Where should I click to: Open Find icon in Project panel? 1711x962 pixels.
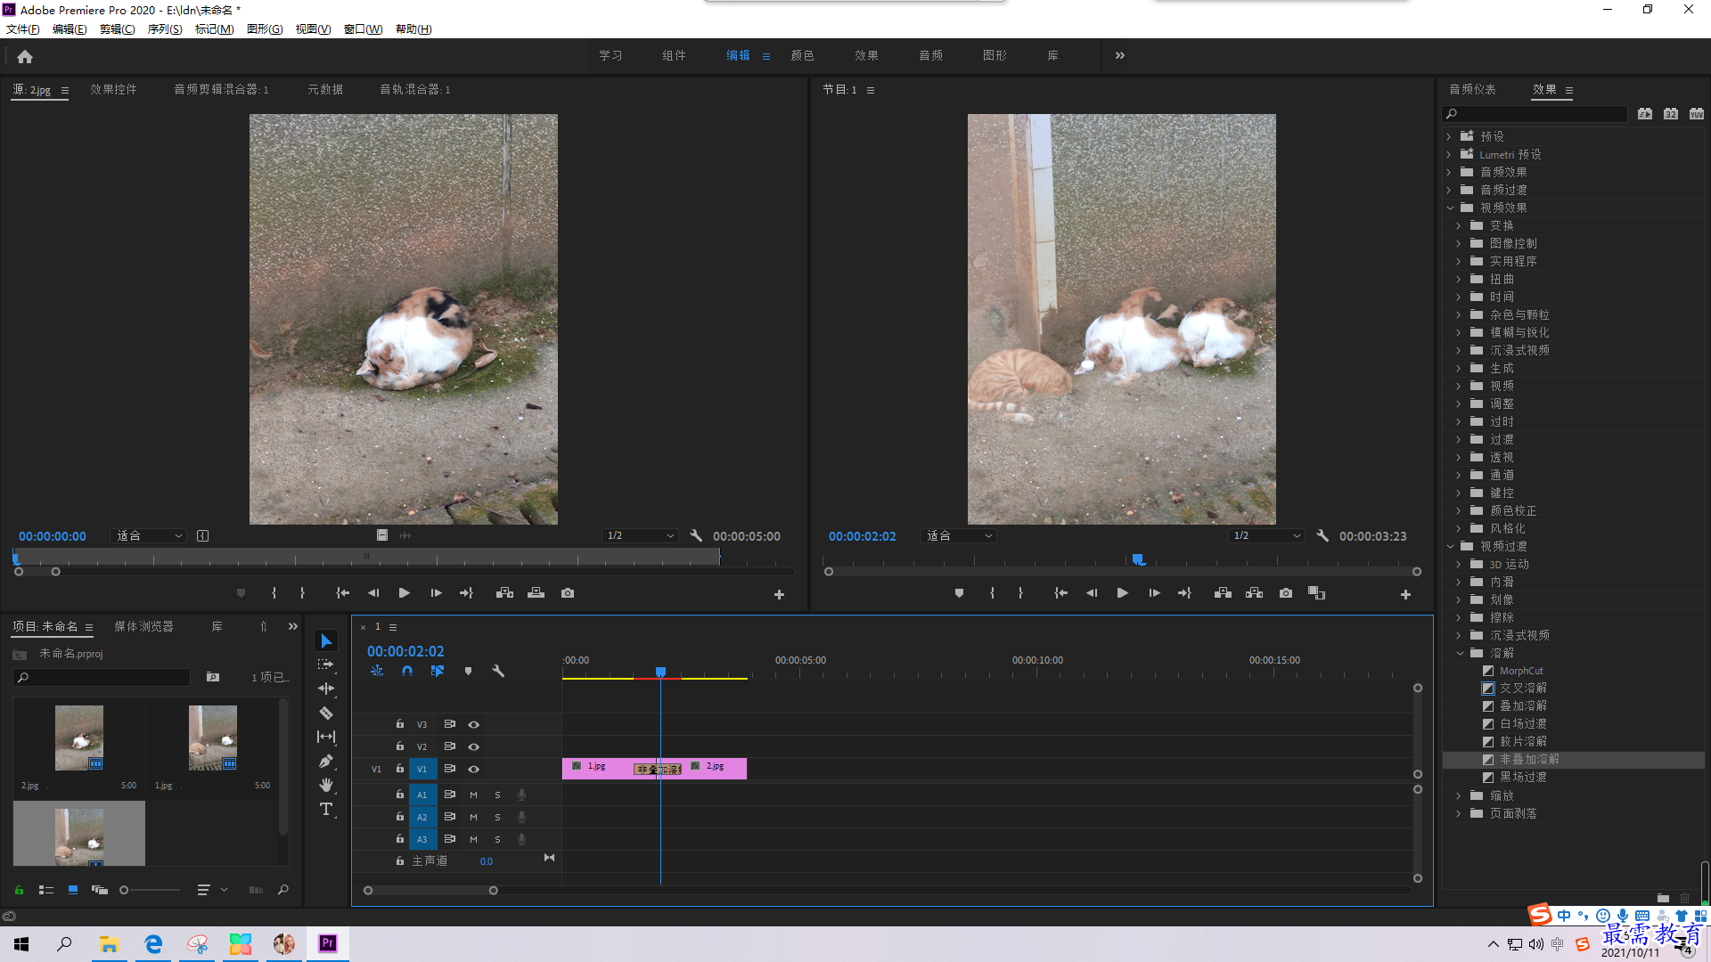tap(283, 890)
